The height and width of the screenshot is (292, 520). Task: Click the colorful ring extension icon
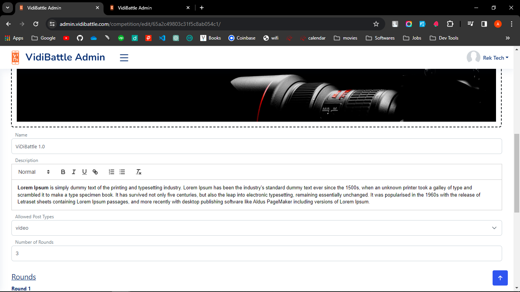click(x=409, y=24)
